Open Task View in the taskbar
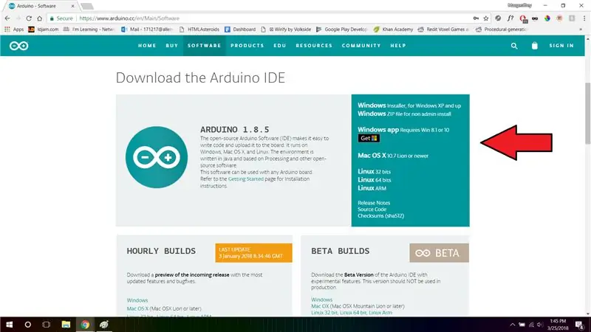Image resolution: width=591 pixels, height=332 pixels. 47,325
